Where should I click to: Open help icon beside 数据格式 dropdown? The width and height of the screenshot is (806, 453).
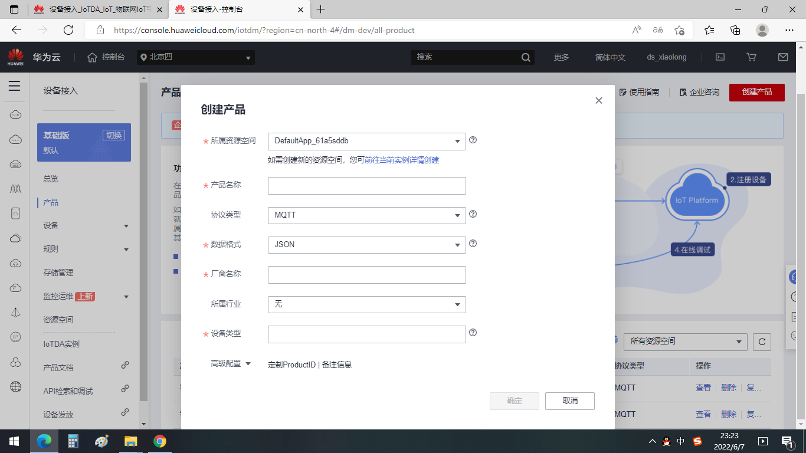tap(473, 244)
